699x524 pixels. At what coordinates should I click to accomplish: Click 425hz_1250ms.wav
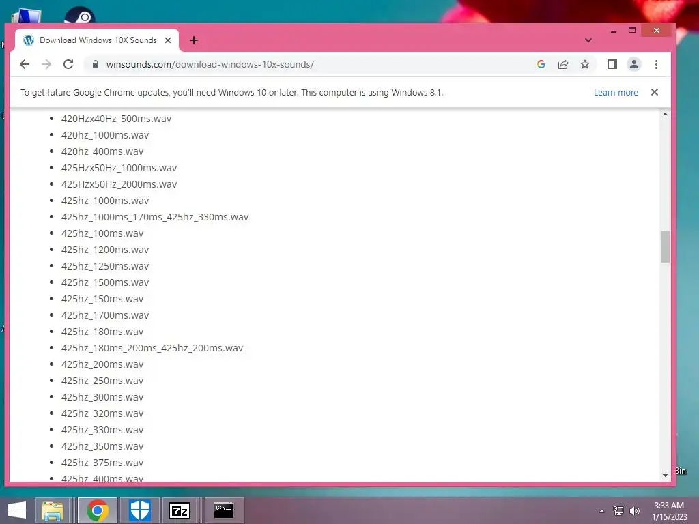pyautogui.click(x=105, y=266)
